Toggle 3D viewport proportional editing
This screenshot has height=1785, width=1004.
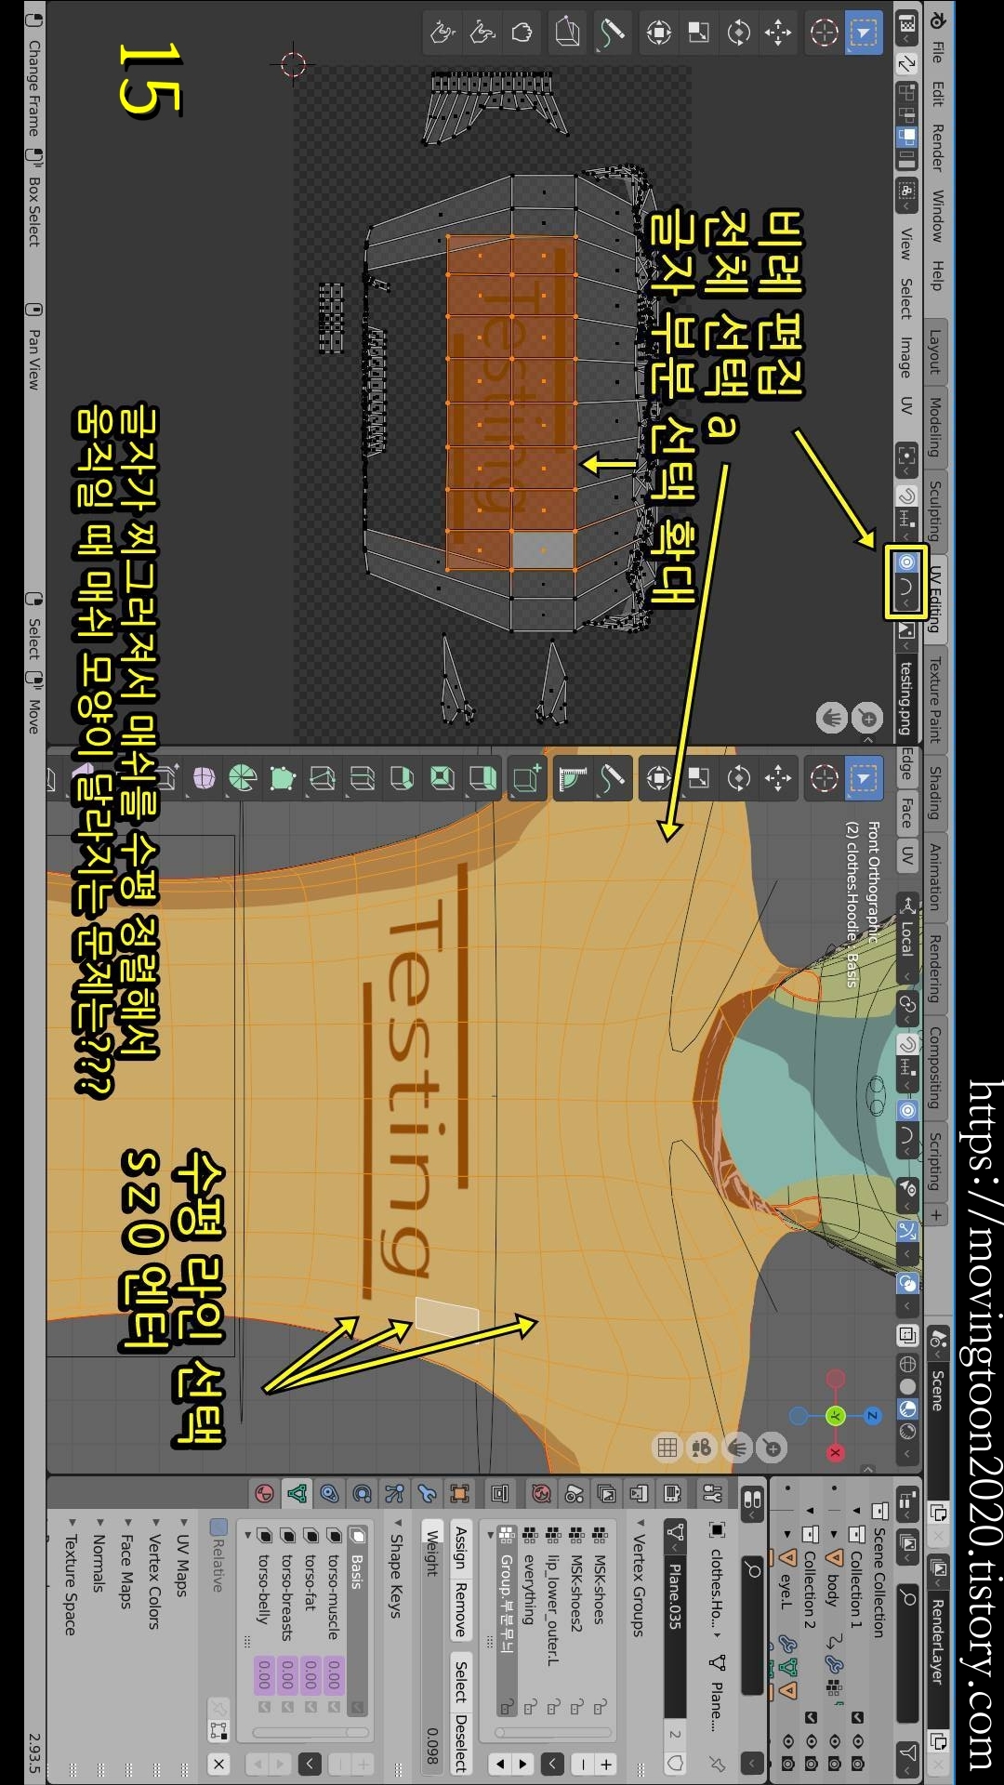point(907,1110)
